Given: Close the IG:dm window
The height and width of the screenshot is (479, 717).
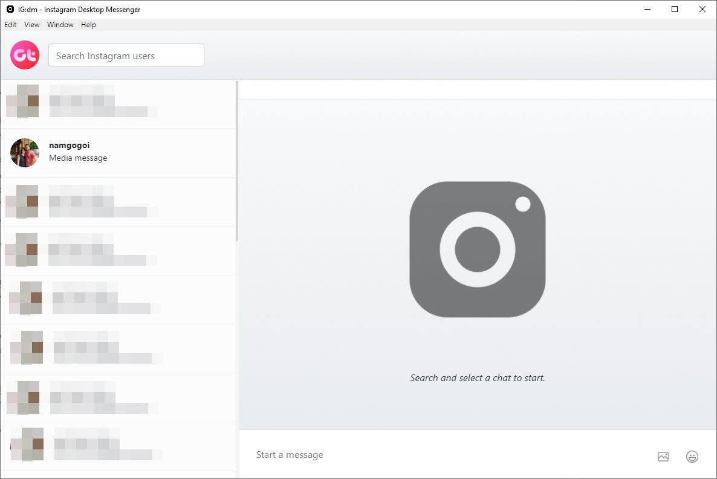Looking at the screenshot, I should (x=702, y=9).
